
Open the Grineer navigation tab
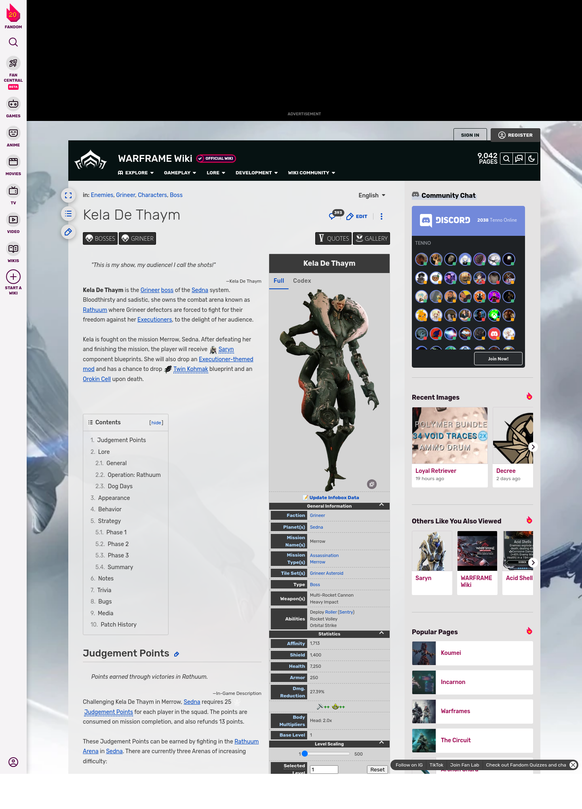pyautogui.click(x=137, y=239)
